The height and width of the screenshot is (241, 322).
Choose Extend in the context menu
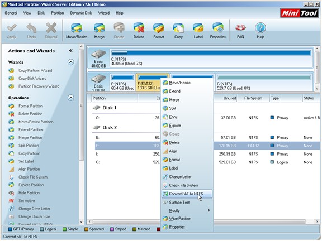(187, 91)
